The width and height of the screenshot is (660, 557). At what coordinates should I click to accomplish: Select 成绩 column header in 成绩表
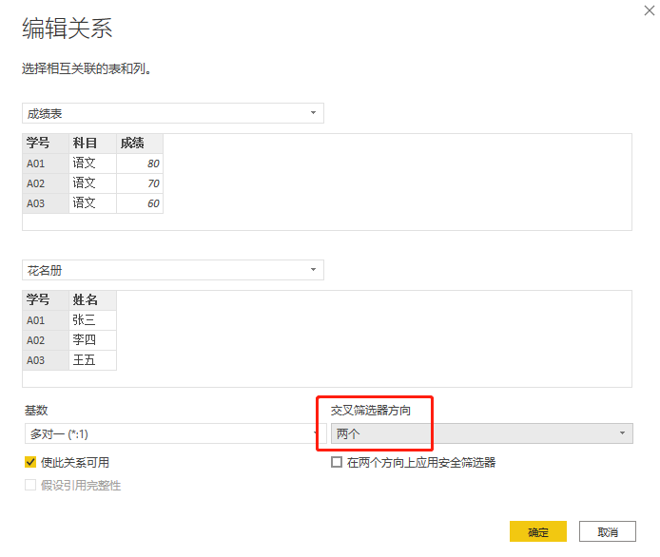(131, 143)
